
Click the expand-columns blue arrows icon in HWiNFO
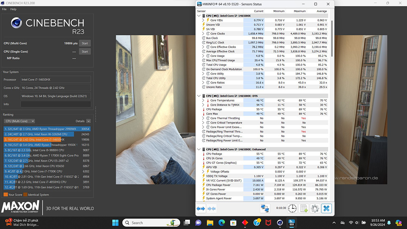tap(201, 209)
